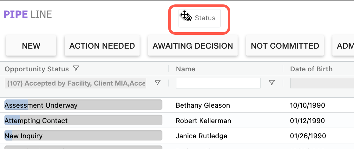Sort by the Name column header
This screenshot has height=149, width=354.
click(x=186, y=69)
